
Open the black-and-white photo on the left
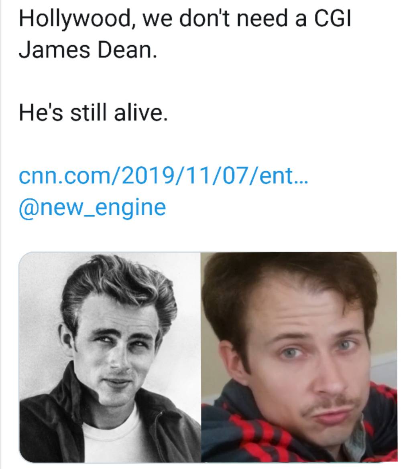click(x=110, y=357)
